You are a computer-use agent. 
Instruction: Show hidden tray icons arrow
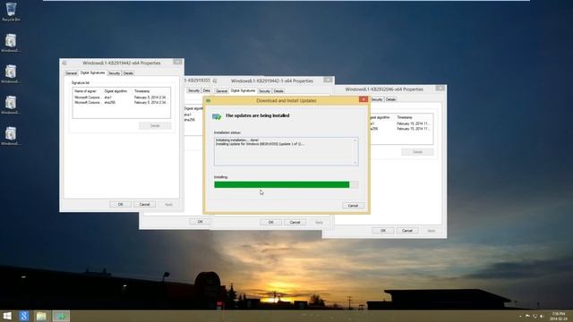[520, 316]
